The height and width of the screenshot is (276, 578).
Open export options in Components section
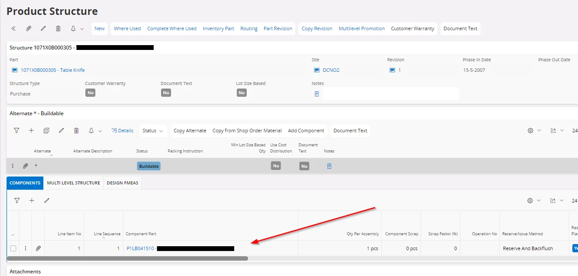[x=553, y=200]
